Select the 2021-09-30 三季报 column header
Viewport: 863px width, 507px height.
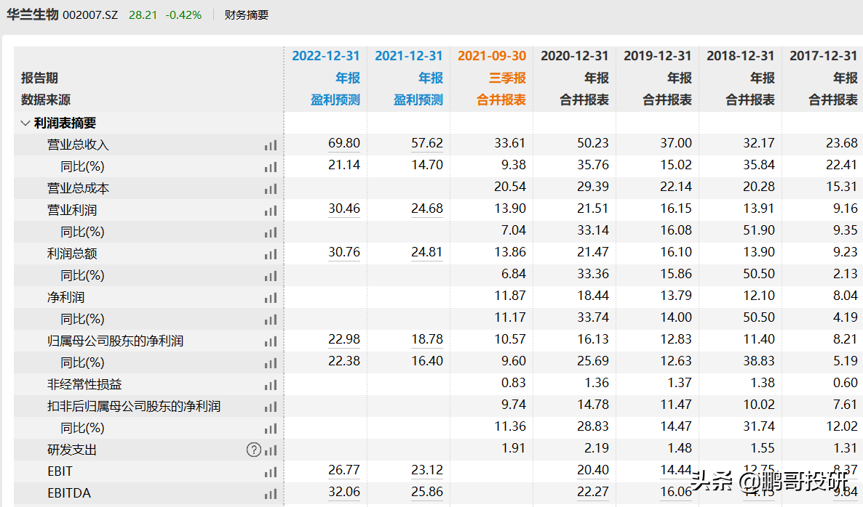tap(492, 78)
